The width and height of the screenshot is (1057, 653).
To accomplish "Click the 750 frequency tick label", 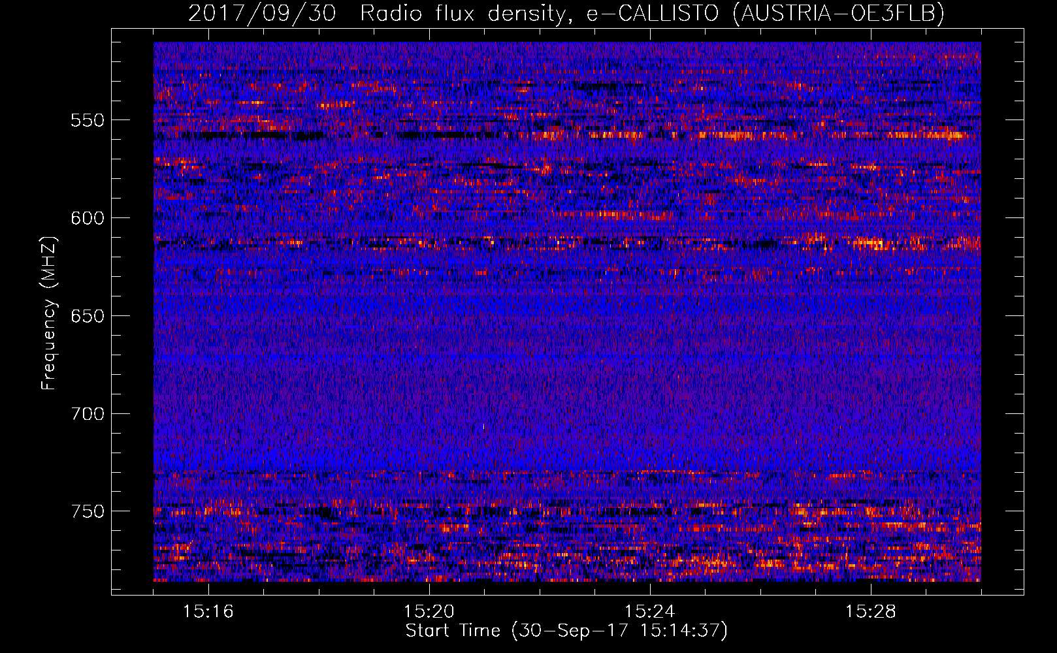I will tap(87, 511).
